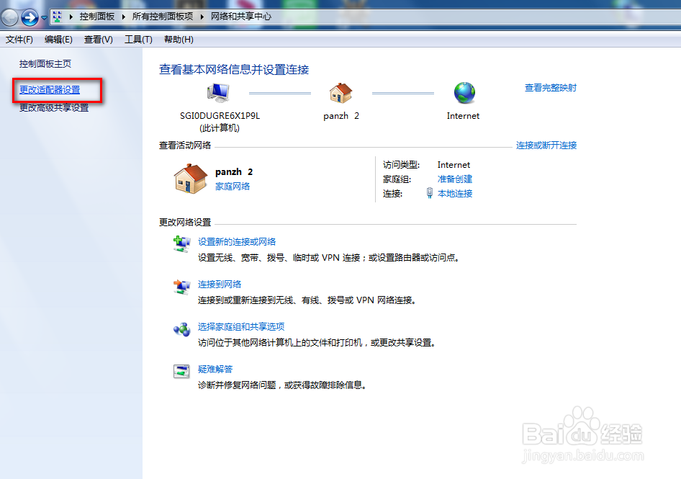Screen dimensions: 681x479
Task: Click the 本地连接 connection link
Action: tap(455, 194)
